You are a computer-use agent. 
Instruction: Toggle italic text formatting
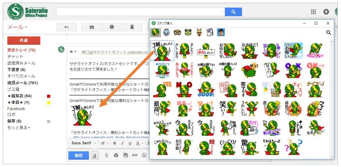click(122, 143)
